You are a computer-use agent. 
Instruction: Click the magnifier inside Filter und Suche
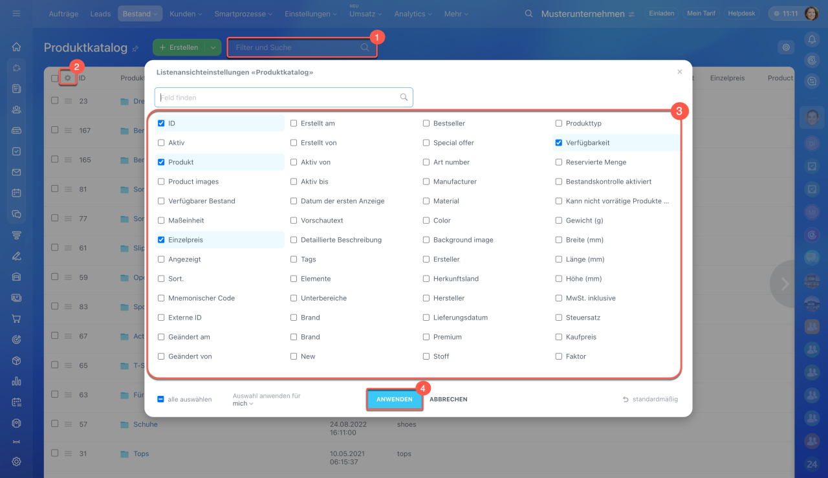tap(365, 47)
